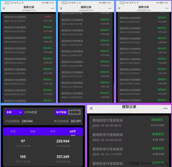This screenshot has height=167, width=172.
Task: Close the right phone's 提取记录 page
Action: (x=119, y=8)
